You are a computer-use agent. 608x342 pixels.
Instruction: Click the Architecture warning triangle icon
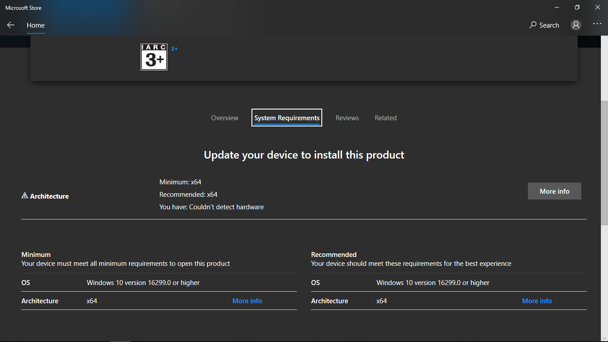pos(25,195)
